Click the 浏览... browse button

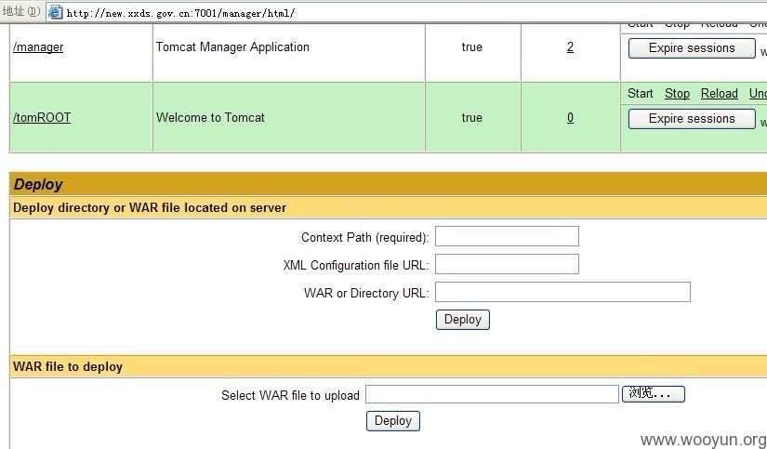tap(653, 393)
